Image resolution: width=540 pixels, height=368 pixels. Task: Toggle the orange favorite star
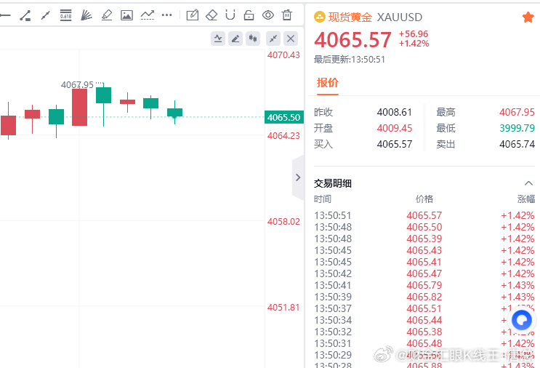tap(528, 17)
